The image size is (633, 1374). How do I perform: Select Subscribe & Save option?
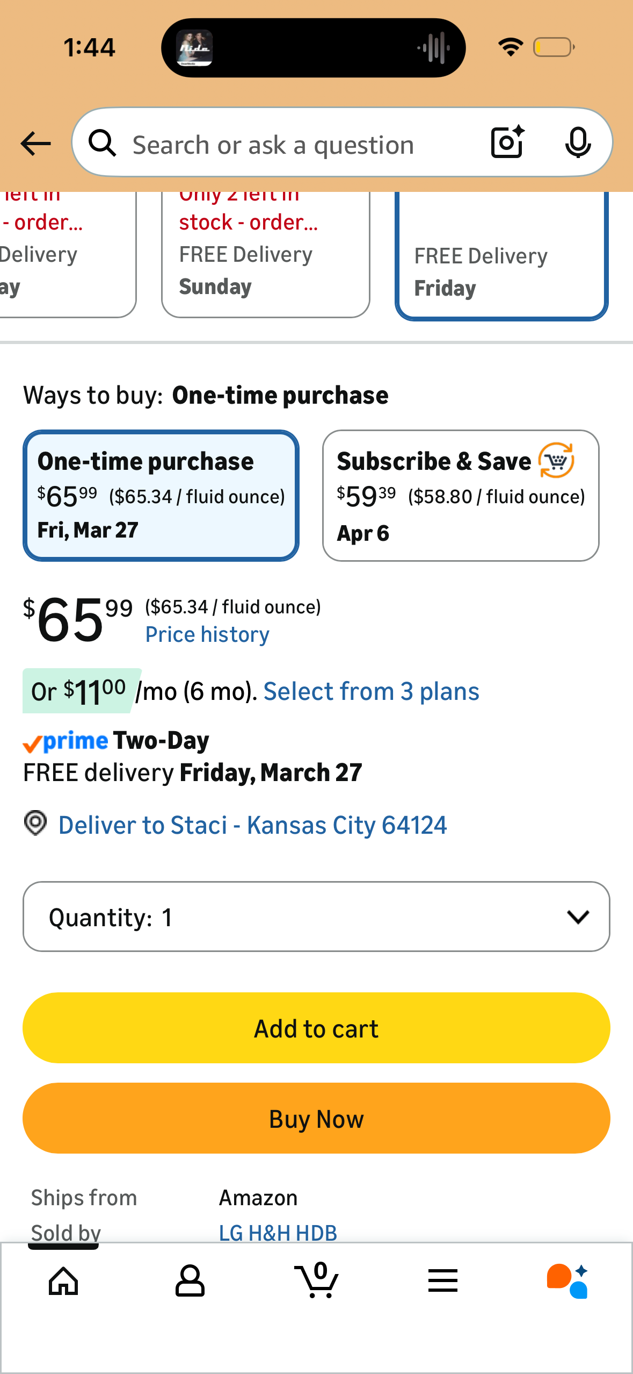[x=461, y=496]
